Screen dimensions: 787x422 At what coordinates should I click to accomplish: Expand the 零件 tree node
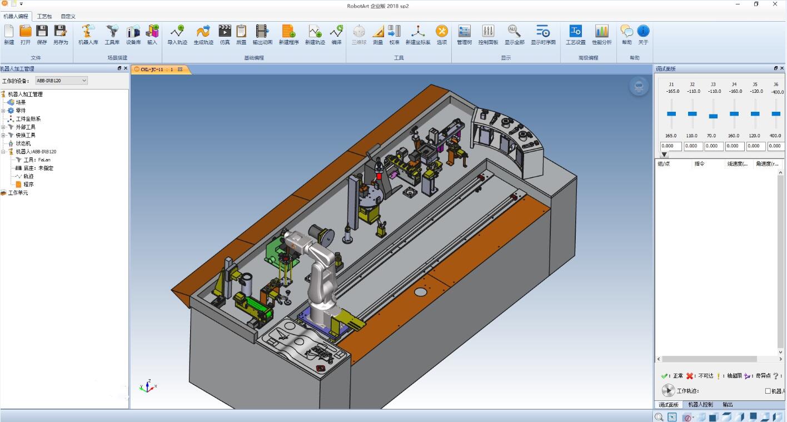coord(3,111)
